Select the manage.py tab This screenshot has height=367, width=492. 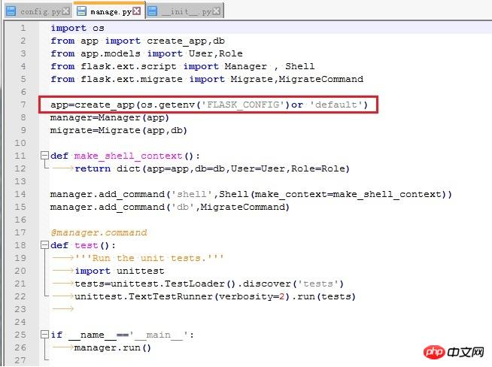coord(108,11)
